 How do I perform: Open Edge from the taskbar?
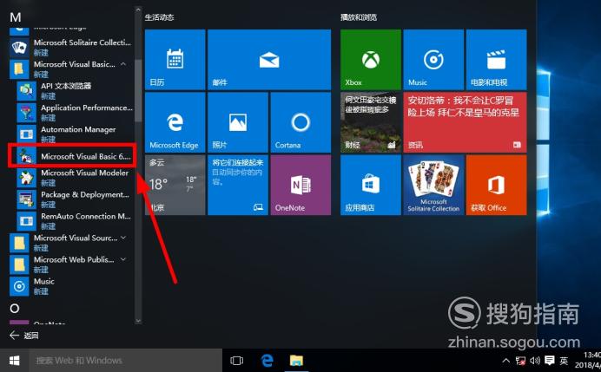pyautogui.click(x=267, y=361)
